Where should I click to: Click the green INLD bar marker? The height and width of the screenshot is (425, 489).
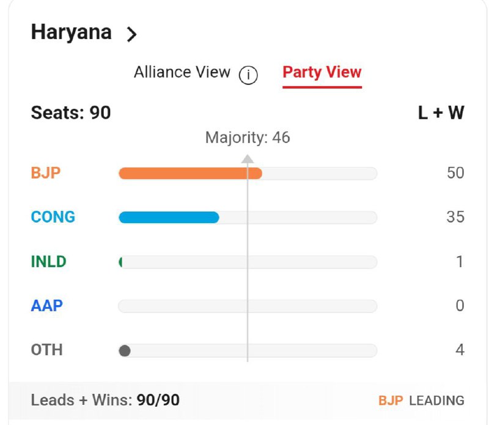tap(120, 262)
